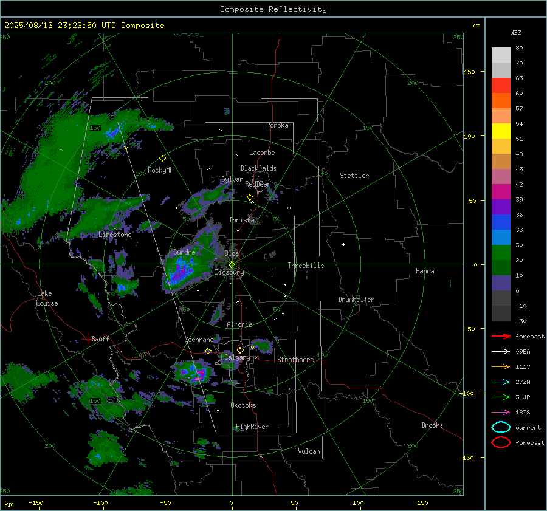Click the RedDeer city label
This screenshot has width=547, height=511.
pyautogui.click(x=258, y=184)
